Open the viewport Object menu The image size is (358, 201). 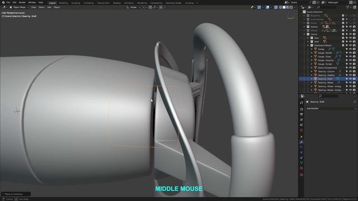56,7
